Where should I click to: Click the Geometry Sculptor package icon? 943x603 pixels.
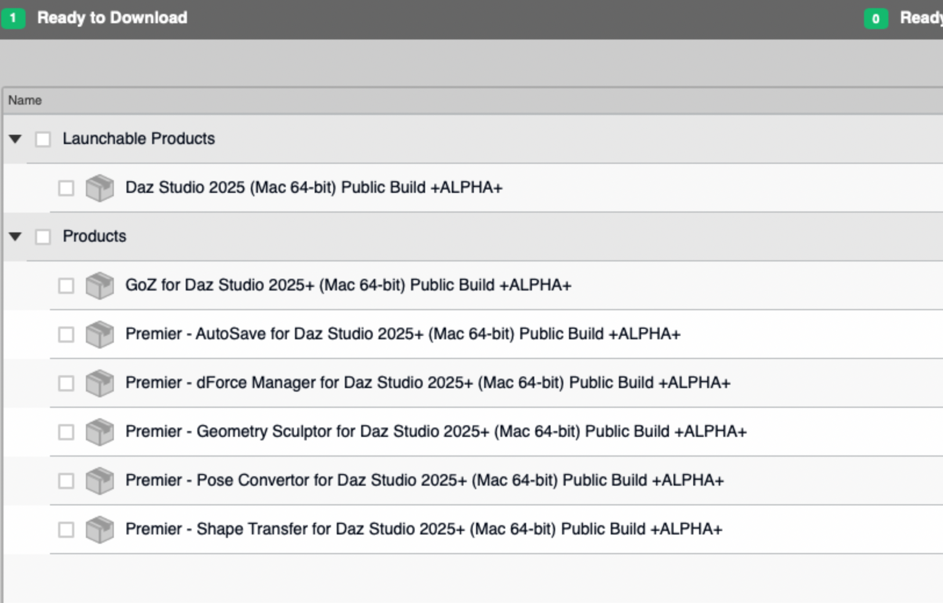click(x=99, y=432)
